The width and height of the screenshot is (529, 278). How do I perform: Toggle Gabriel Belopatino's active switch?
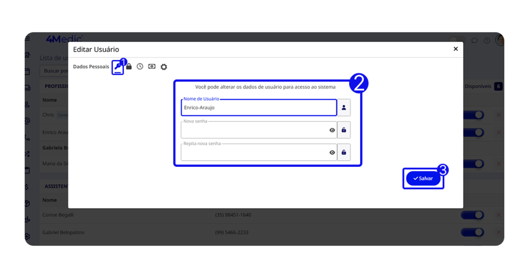click(473, 233)
